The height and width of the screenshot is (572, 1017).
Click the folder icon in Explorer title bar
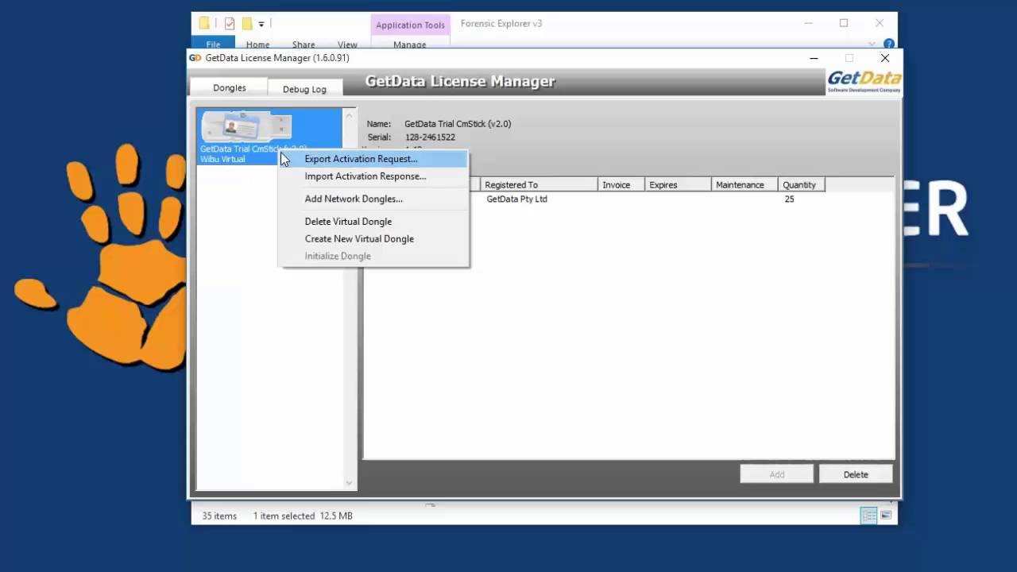(x=204, y=24)
